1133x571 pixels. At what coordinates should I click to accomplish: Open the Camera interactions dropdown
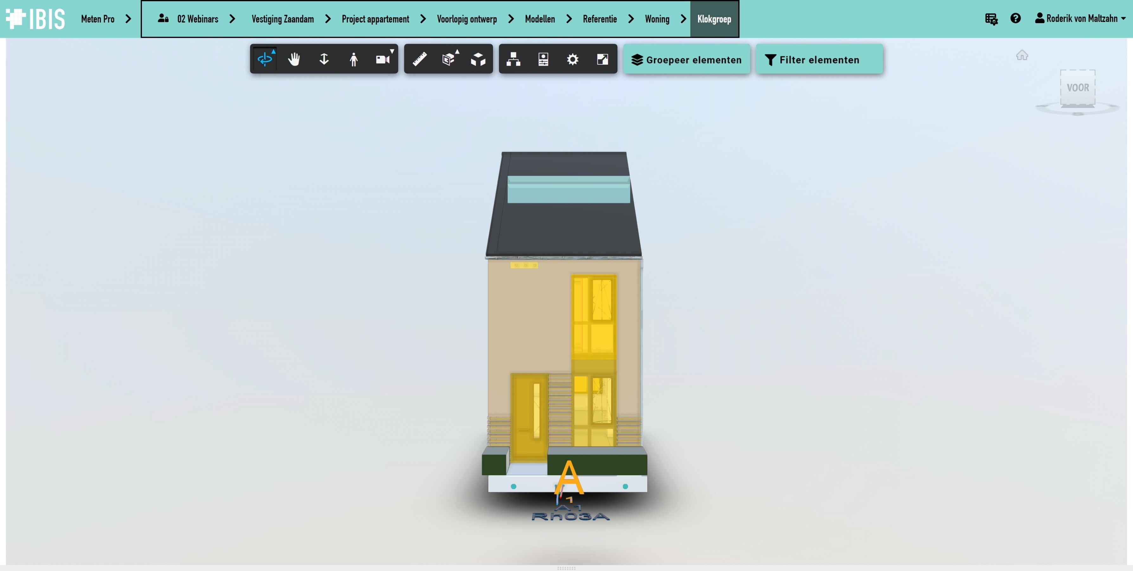coord(384,59)
